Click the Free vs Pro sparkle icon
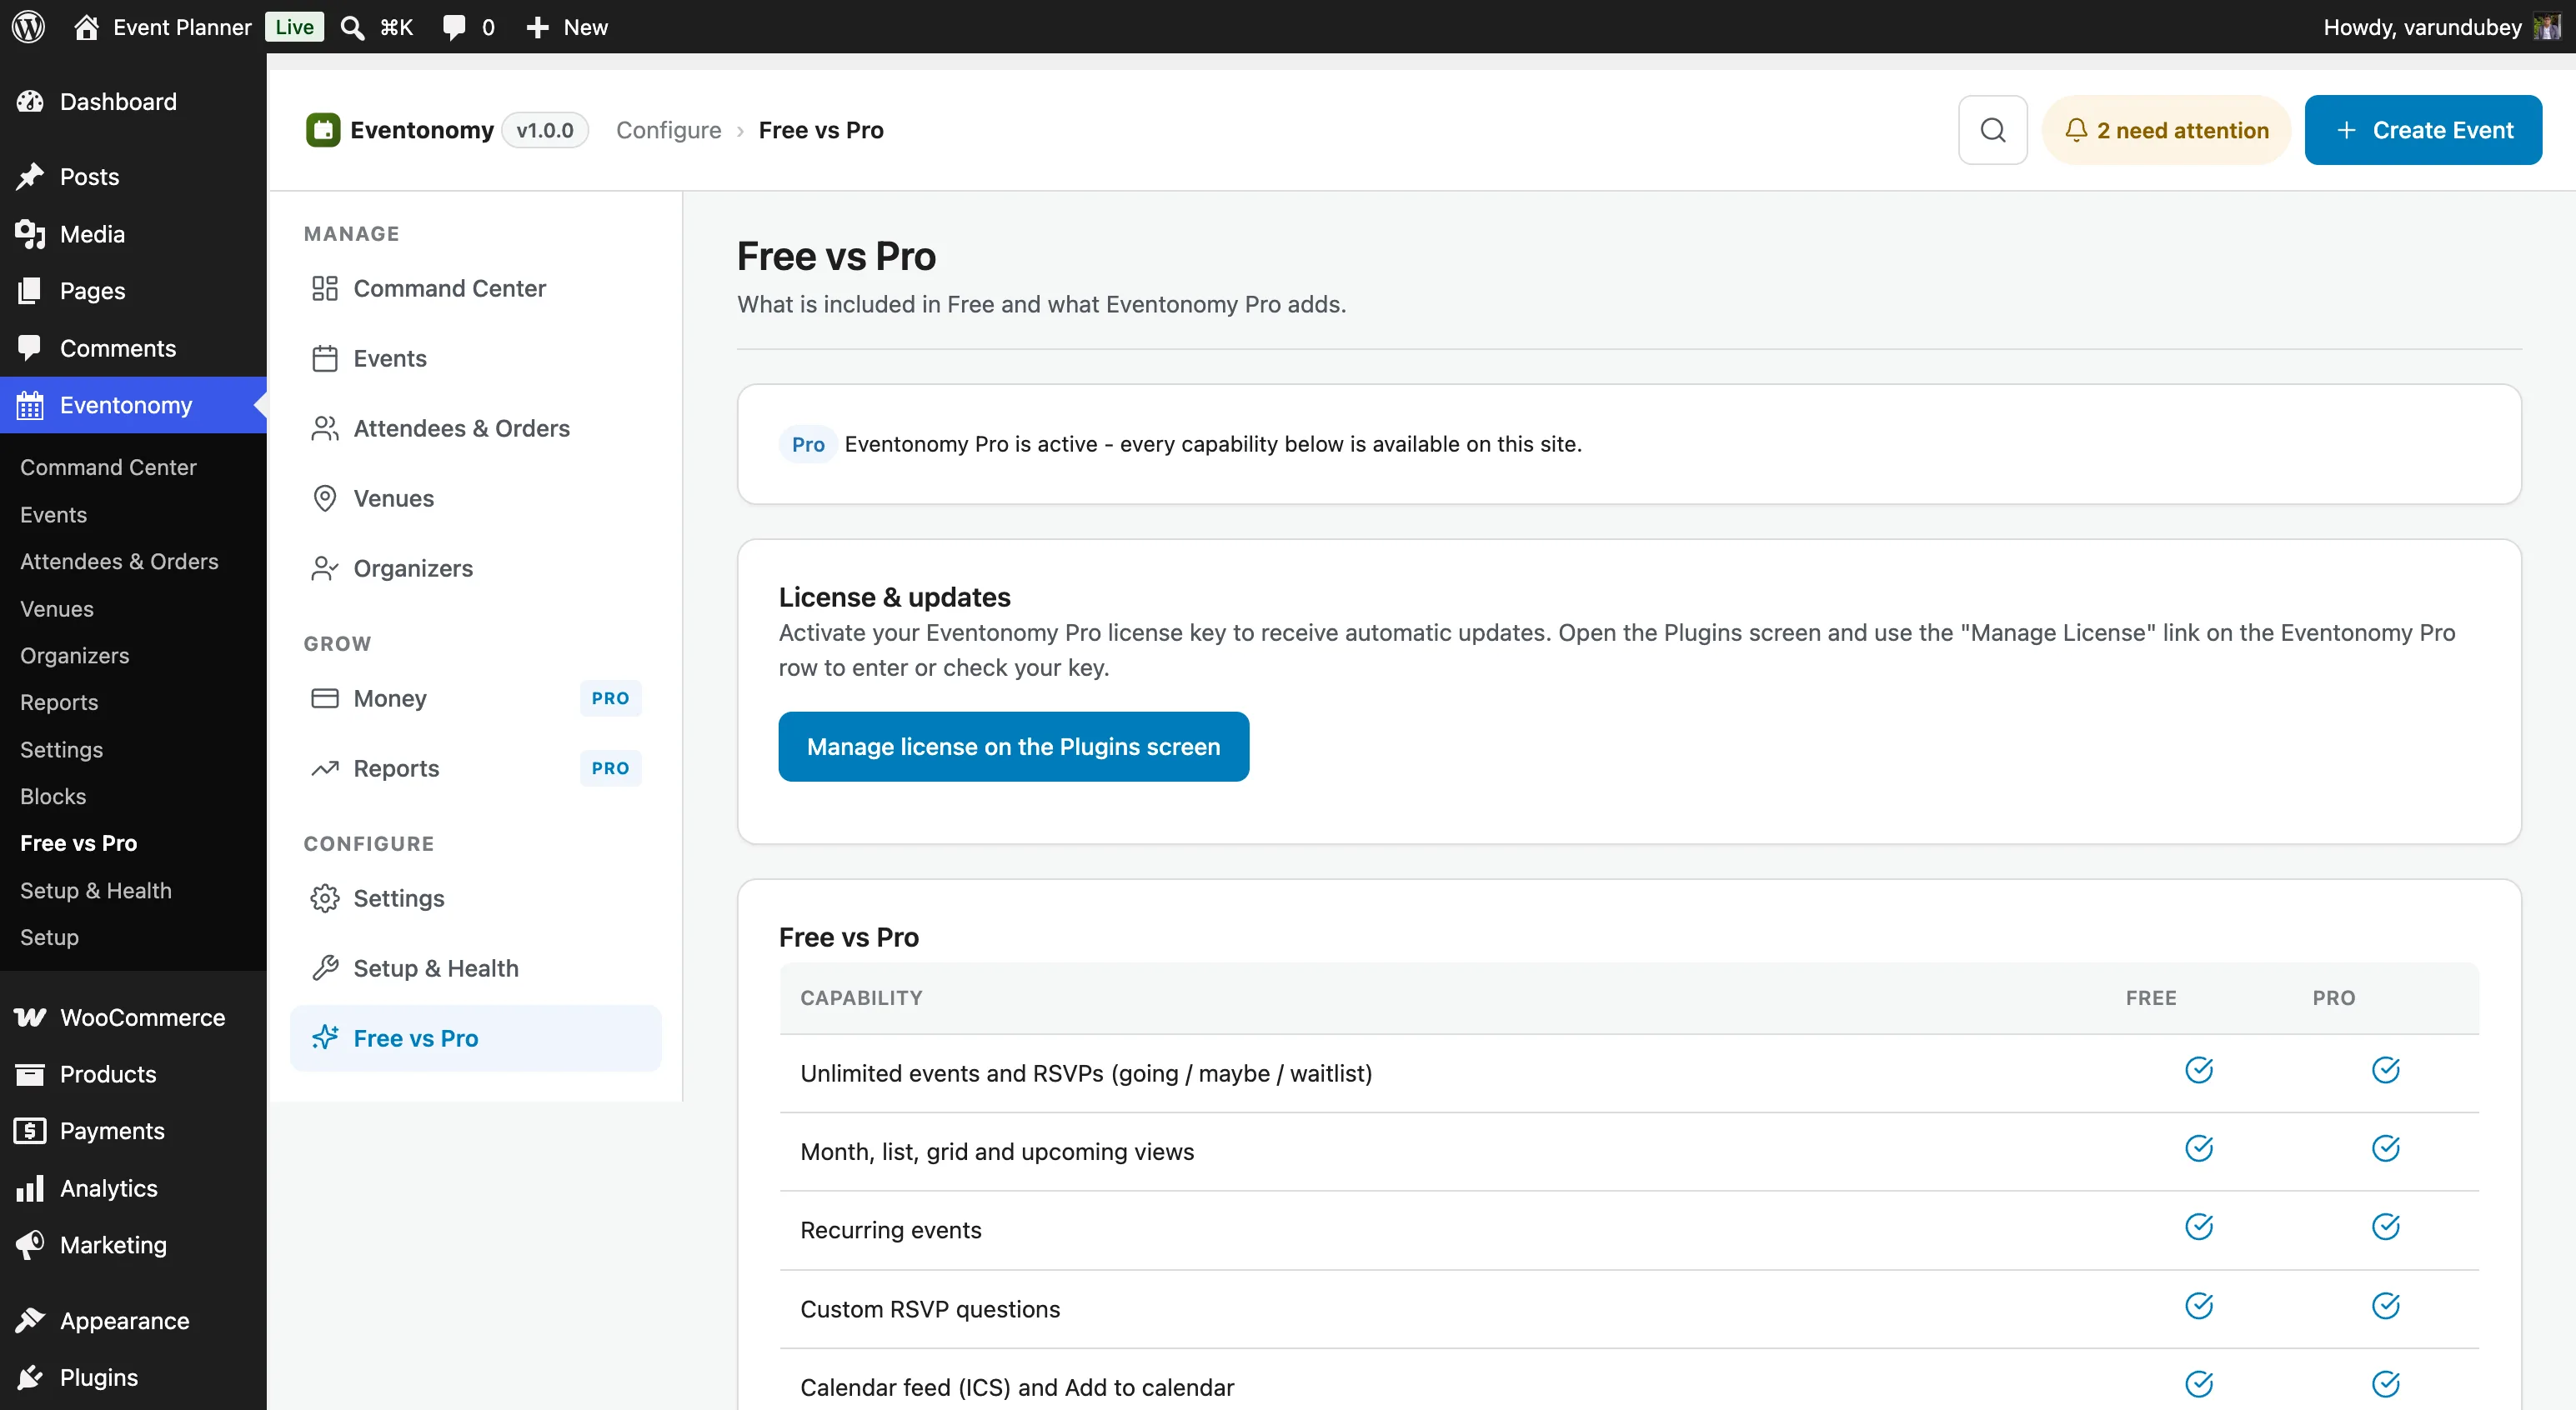 click(x=324, y=1038)
